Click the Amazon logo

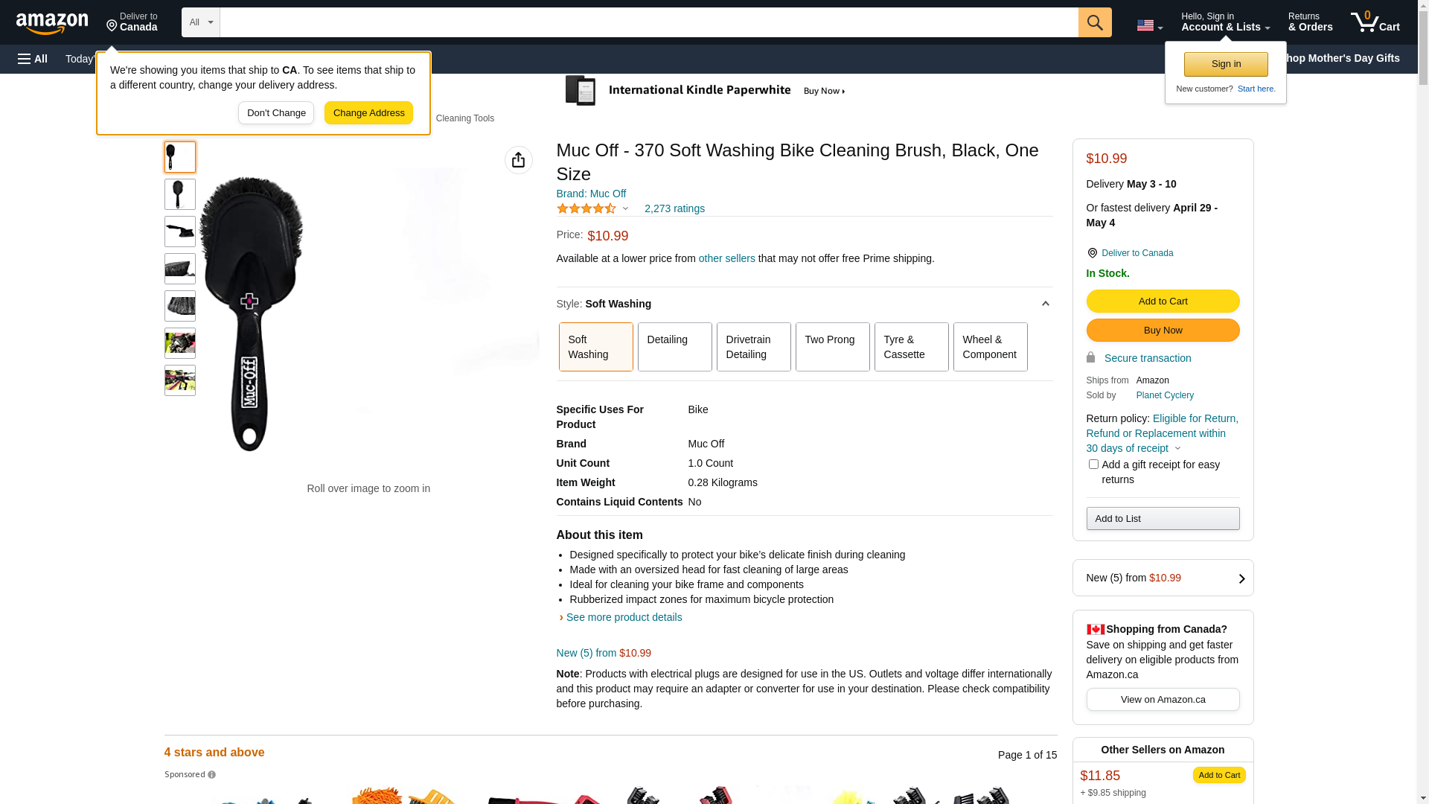52,23
